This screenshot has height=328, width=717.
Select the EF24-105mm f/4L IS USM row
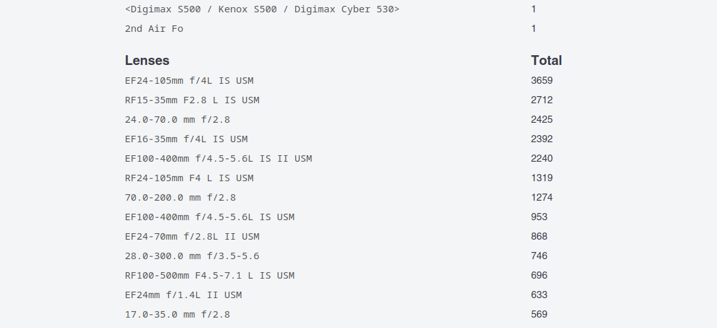tap(189, 81)
